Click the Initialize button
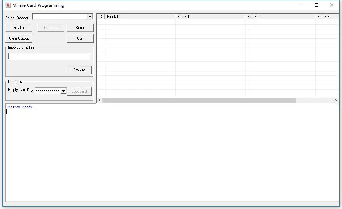This screenshot has height=209, width=342. pos(19,28)
